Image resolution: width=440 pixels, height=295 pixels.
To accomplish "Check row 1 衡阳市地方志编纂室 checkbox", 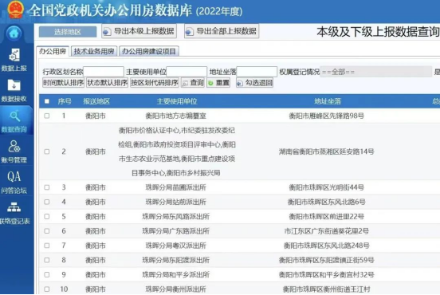I will tap(47, 116).
